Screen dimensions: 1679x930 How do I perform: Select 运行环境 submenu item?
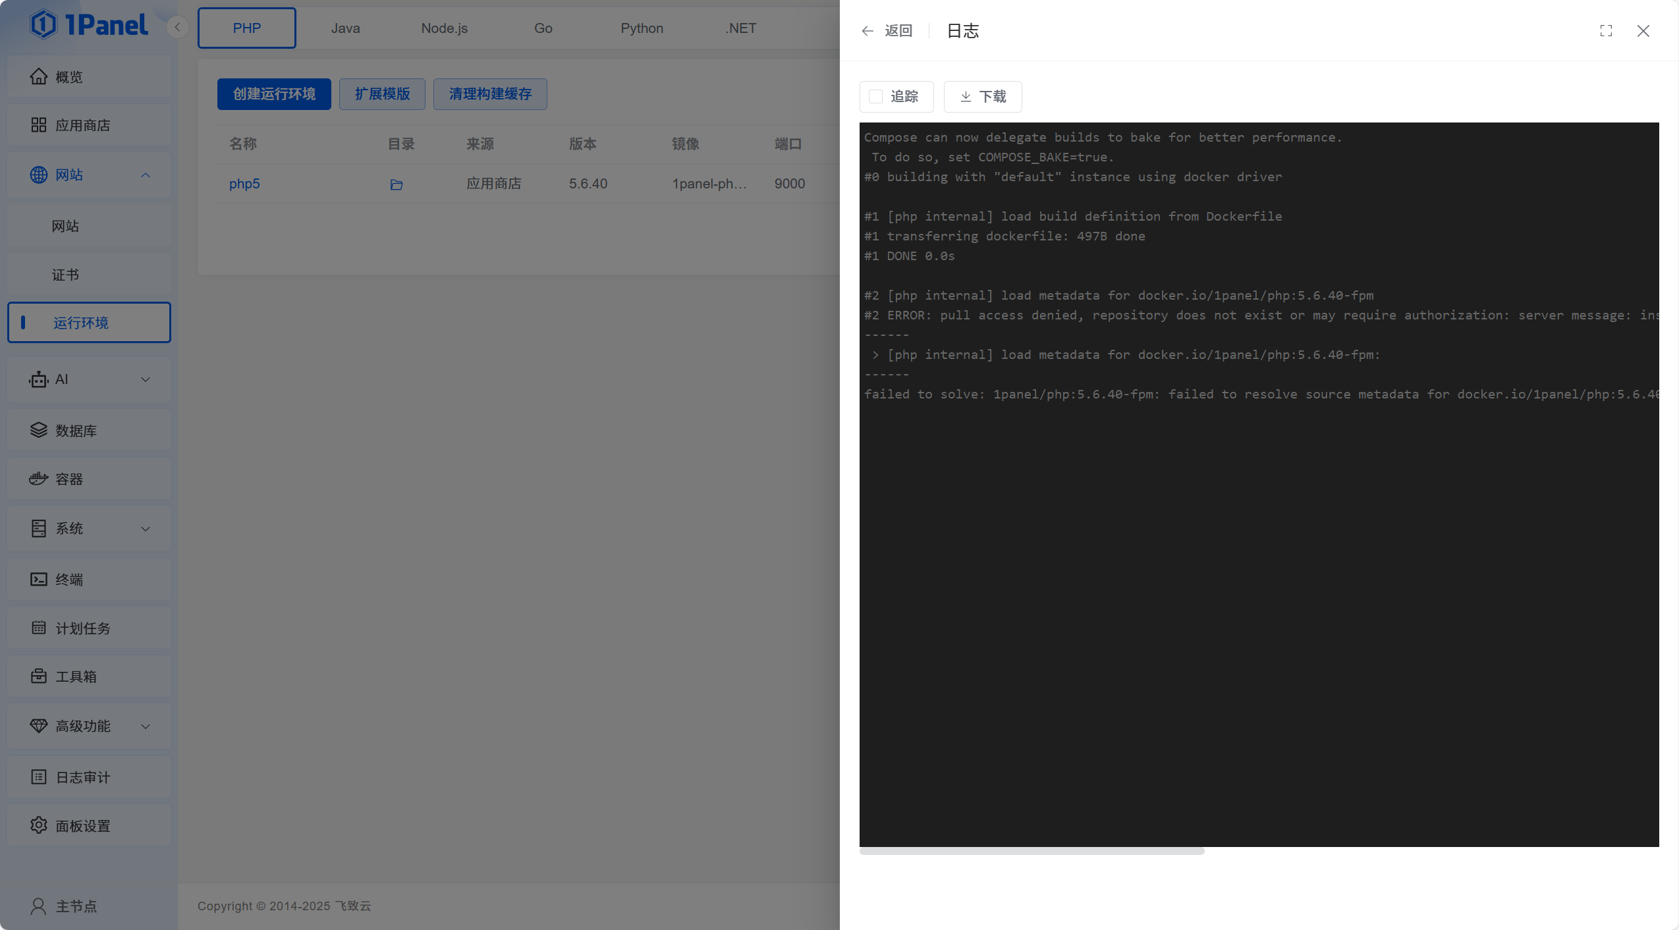pyautogui.click(x=89, y=323)
